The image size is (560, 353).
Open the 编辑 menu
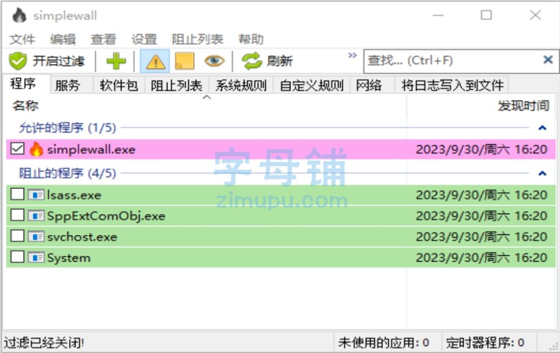click(x=63, y=39)
